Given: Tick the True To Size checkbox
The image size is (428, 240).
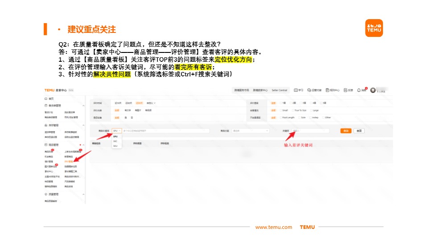Looking at the screenshot, I should tap(293, 111).
